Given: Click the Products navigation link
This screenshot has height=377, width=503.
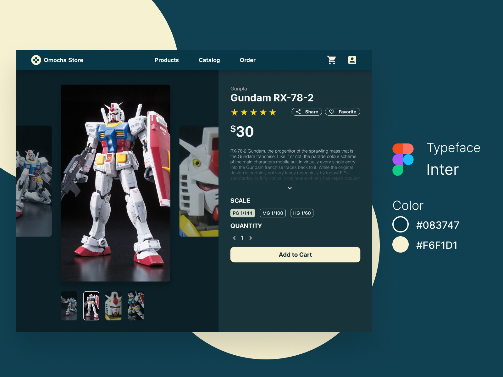Looking at the screenshot, I should 167,60.
